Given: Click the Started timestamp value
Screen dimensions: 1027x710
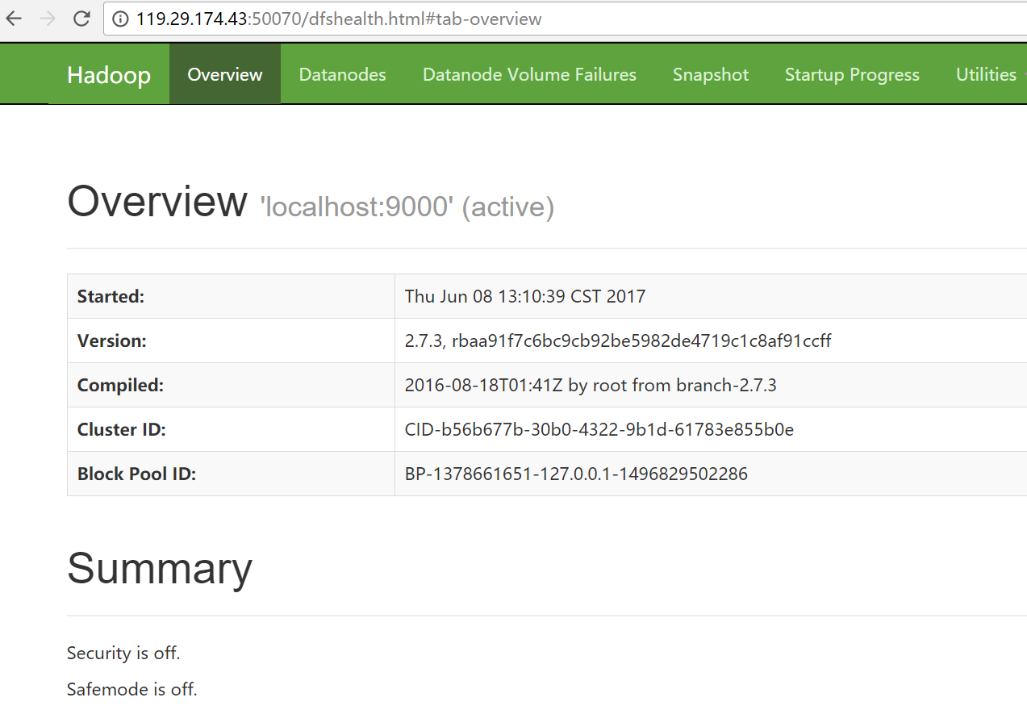Looking at the screenshot, I should pos(525,296).
